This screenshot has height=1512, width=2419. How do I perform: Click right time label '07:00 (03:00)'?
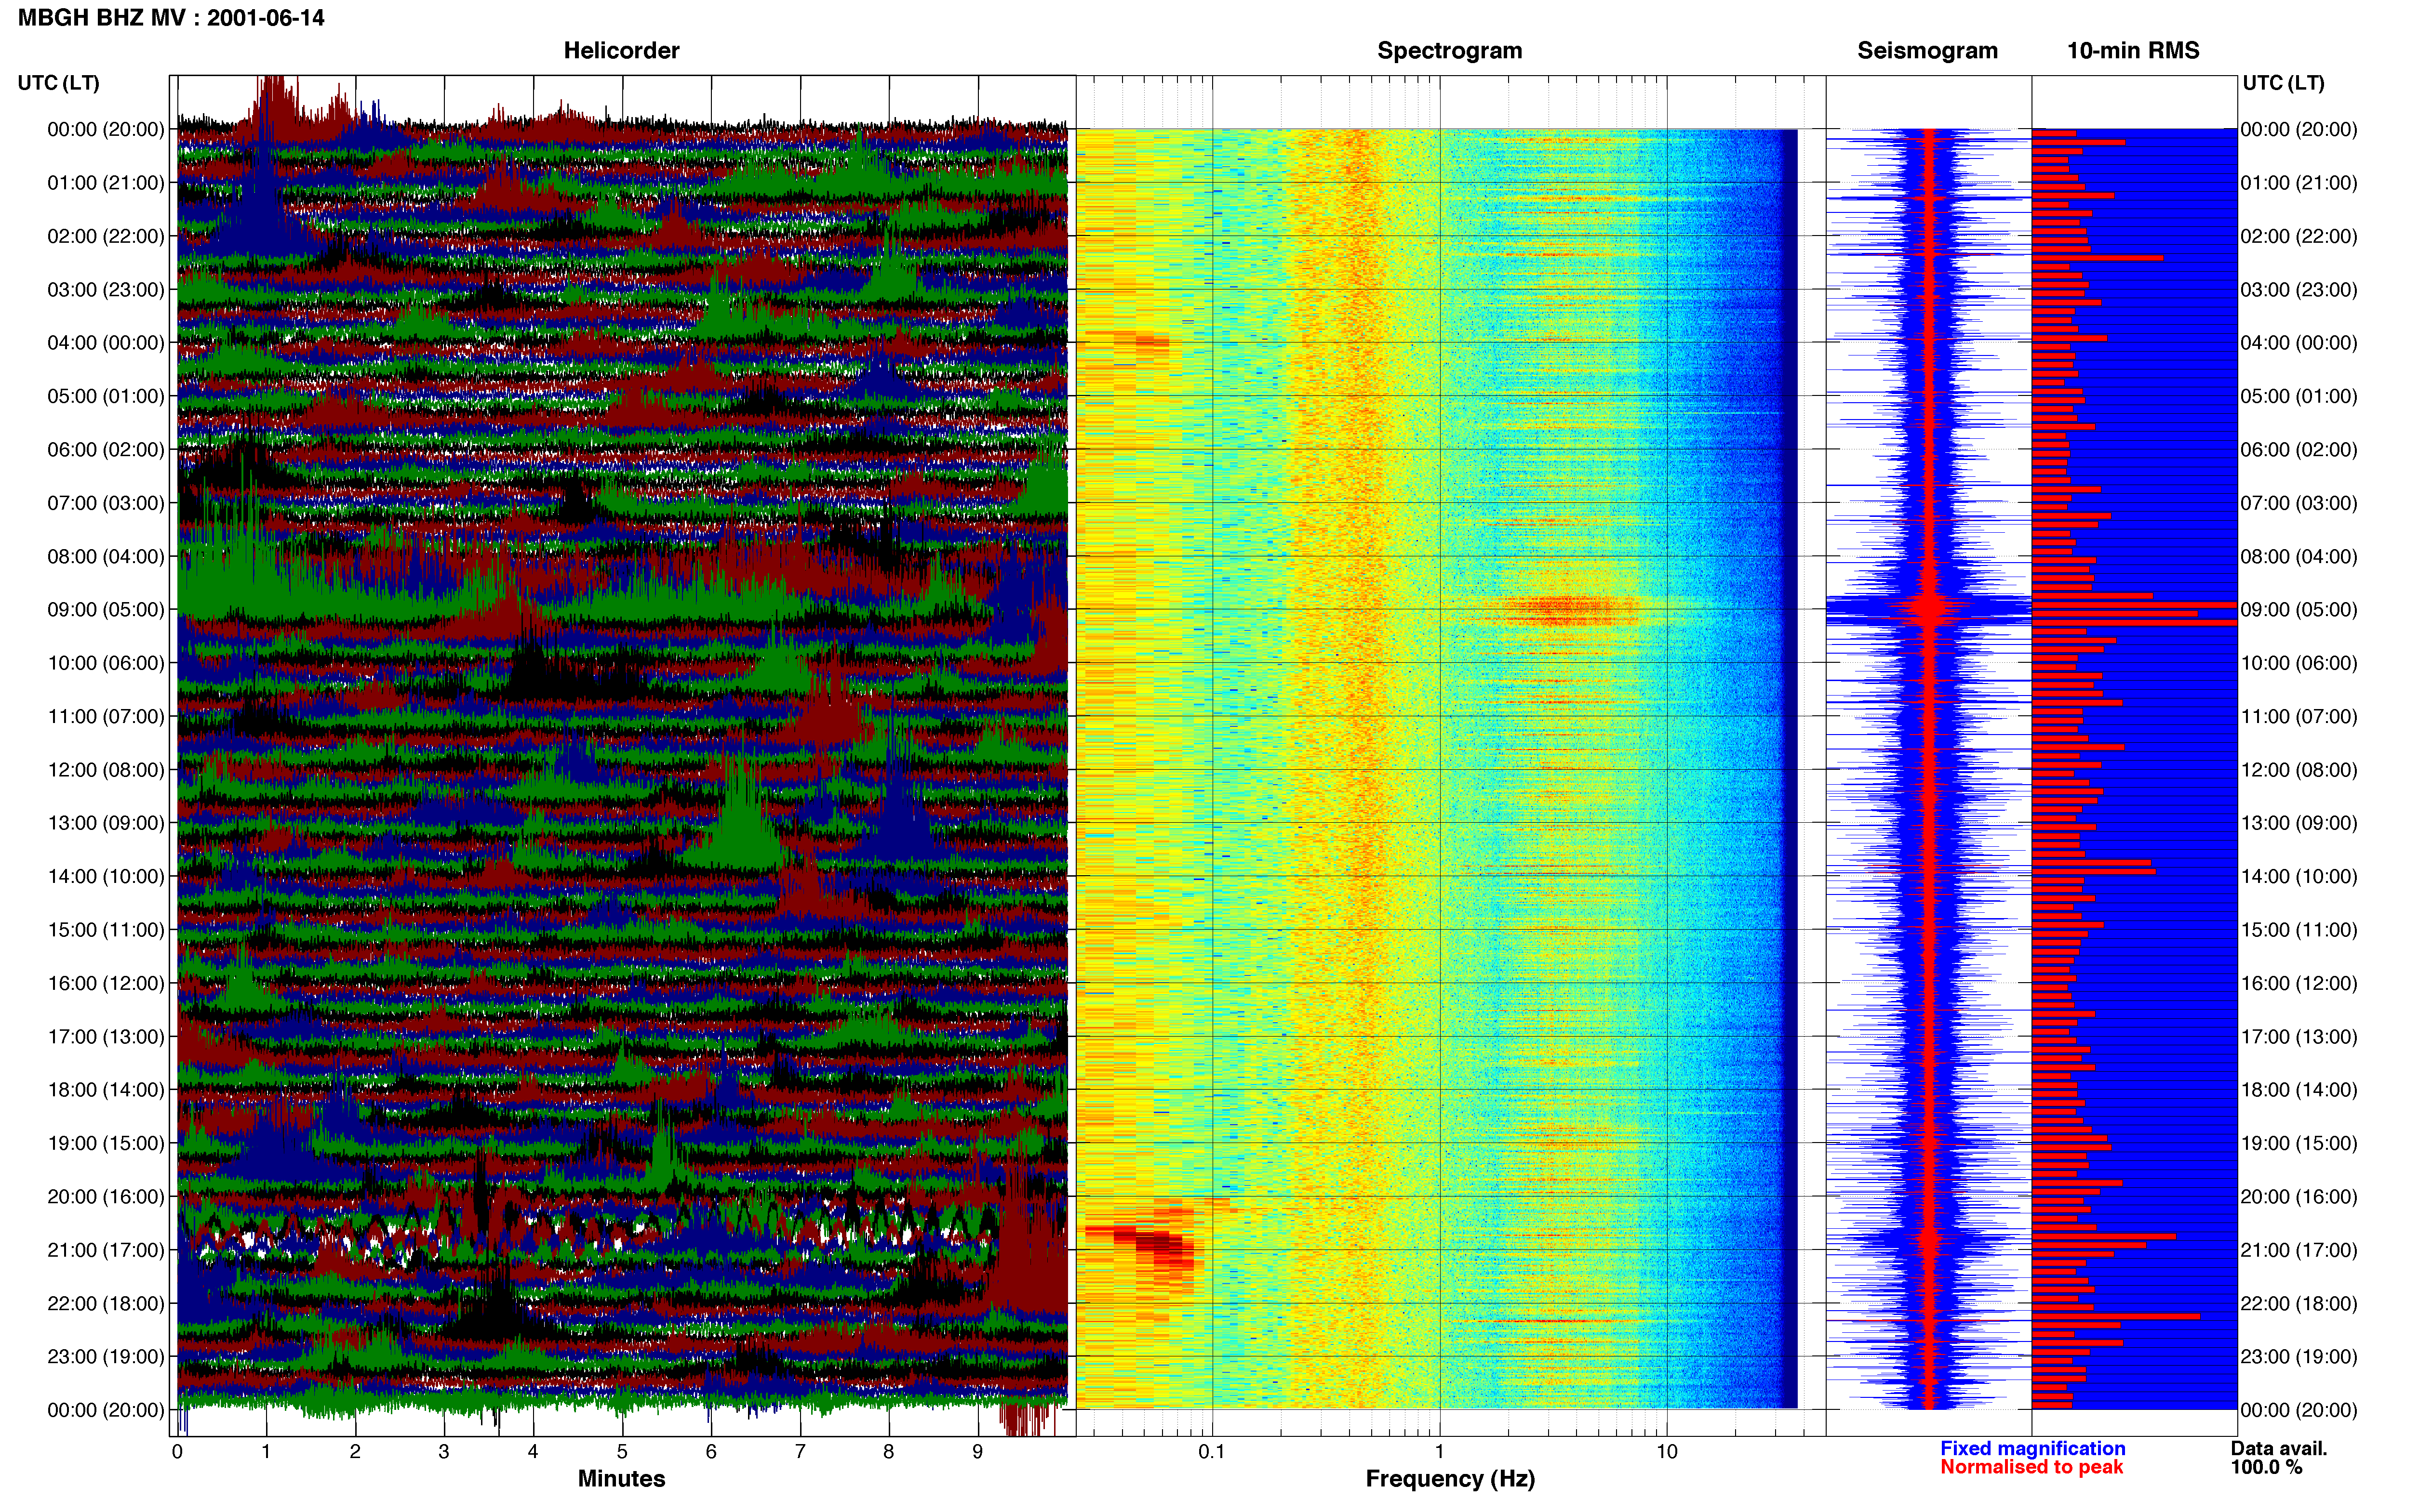point(2299,503)
